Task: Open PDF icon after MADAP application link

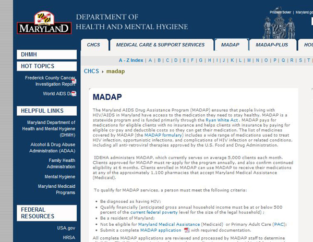Action: click(187, 230)
